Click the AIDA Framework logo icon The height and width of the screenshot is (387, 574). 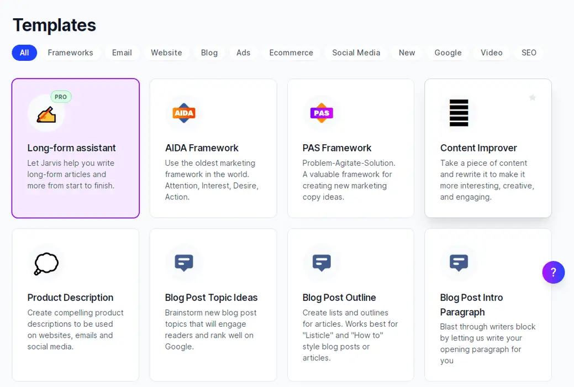184,113
